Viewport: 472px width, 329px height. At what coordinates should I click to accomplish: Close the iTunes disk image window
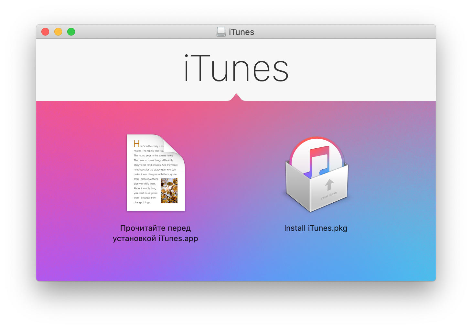[45, 32]
